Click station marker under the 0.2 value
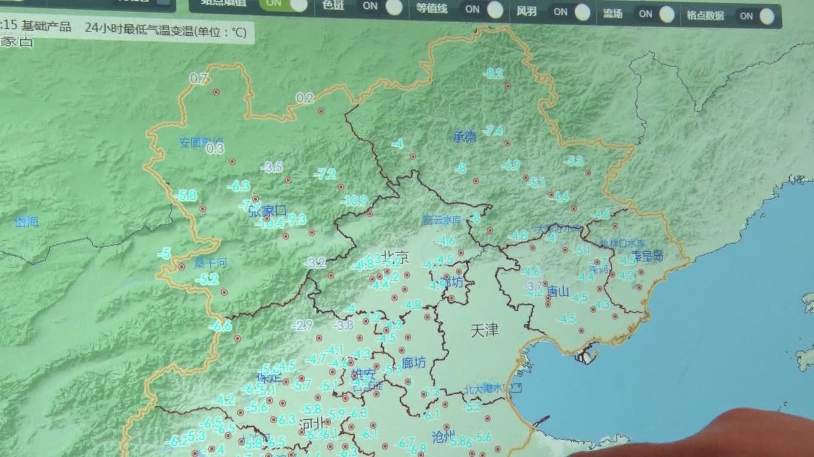 click(321, 111)
